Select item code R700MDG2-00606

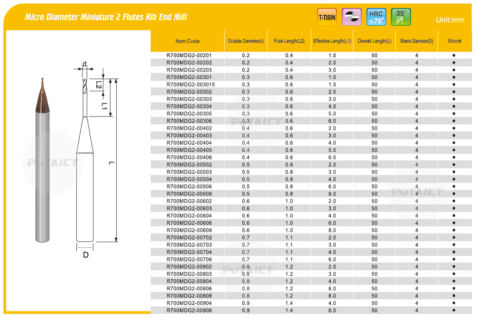189,223
